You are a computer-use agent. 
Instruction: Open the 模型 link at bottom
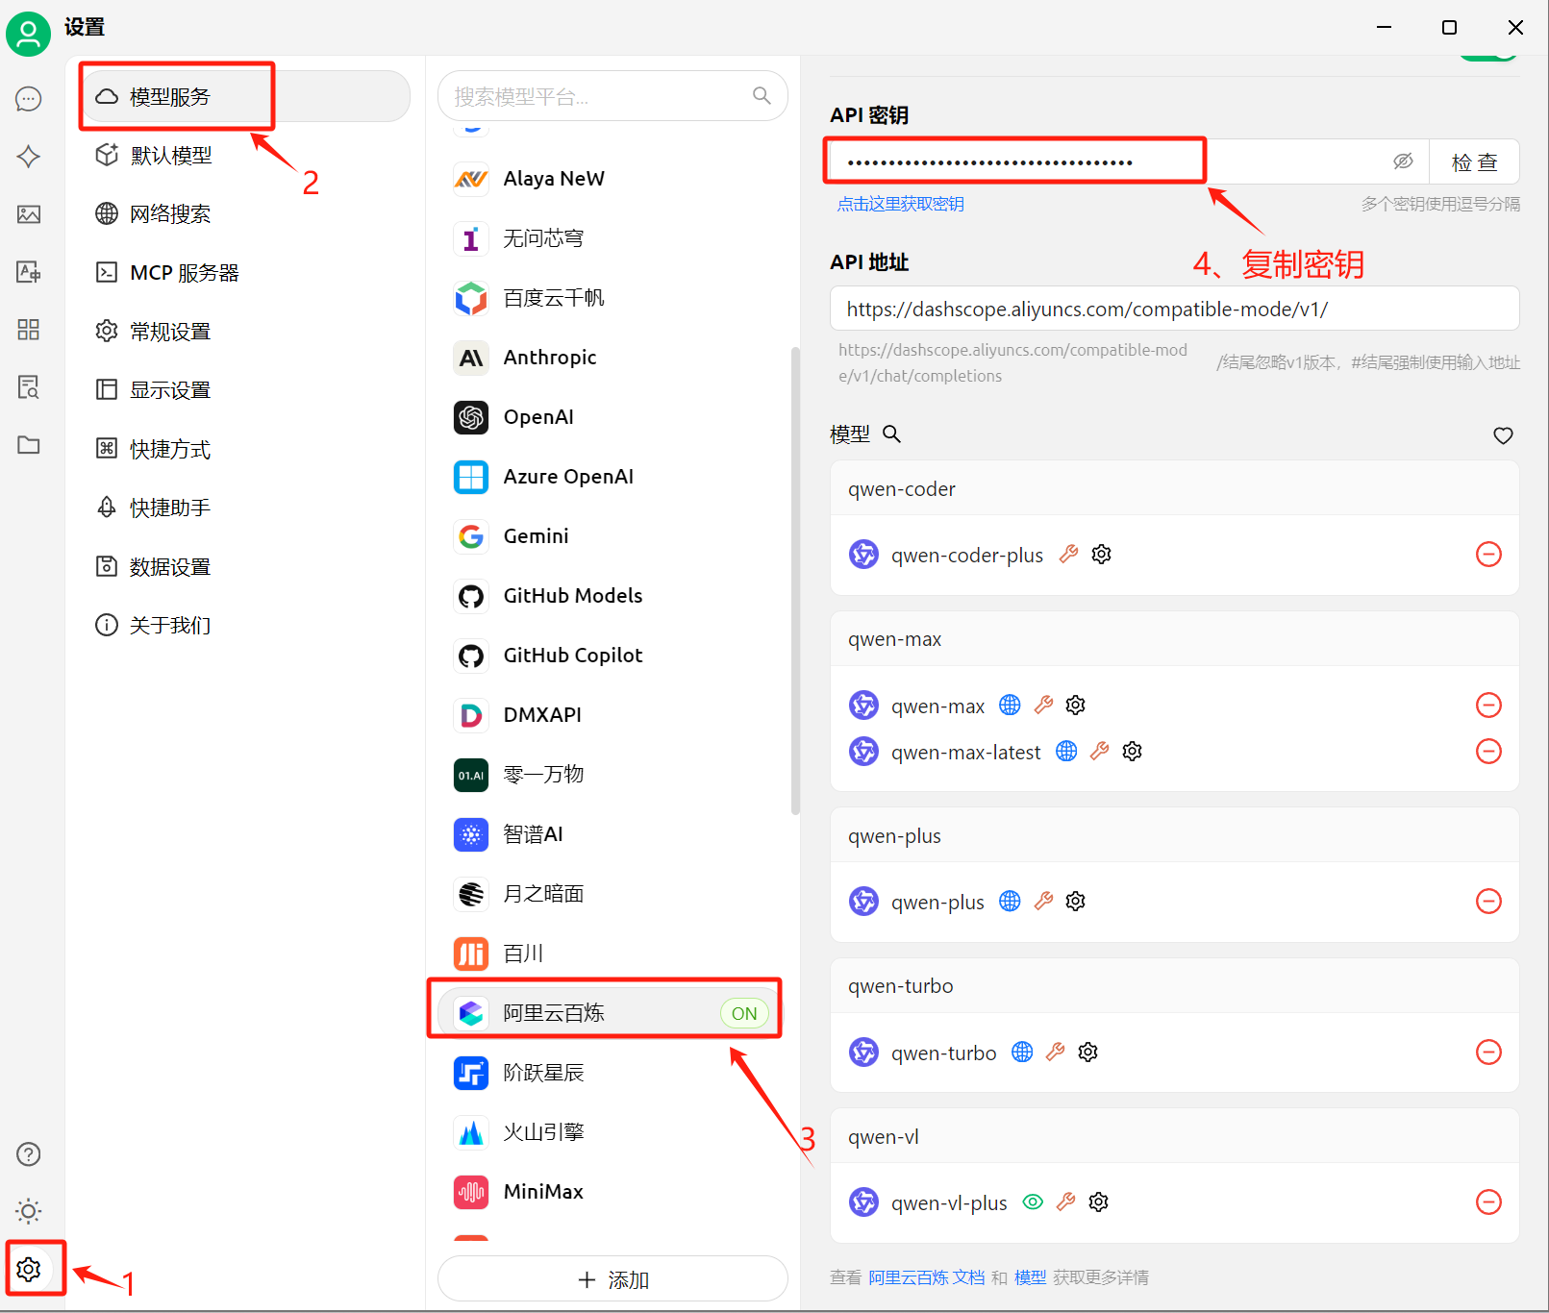pos(1030,1277)
